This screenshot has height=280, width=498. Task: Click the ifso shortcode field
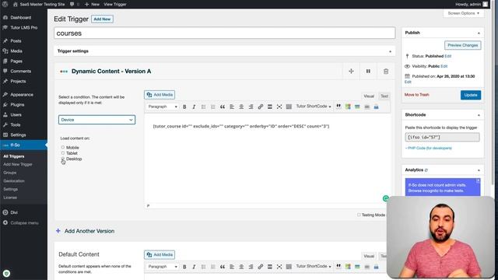click(442, 137)
